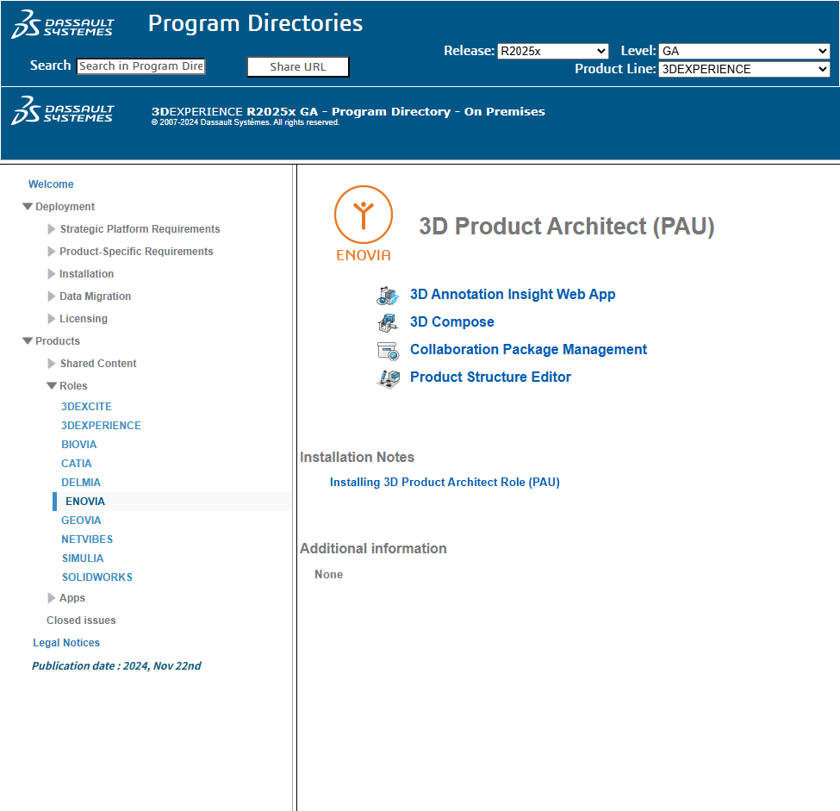This screenshot has width=840, height=811.
Task: Click the Product Structure Editor icon
Action: pos(388,378)
